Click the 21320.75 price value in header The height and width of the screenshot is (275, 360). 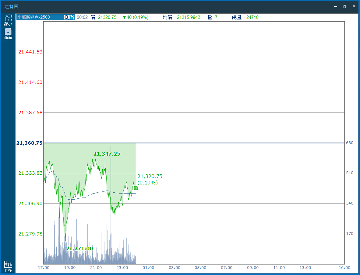coord(107,17)
